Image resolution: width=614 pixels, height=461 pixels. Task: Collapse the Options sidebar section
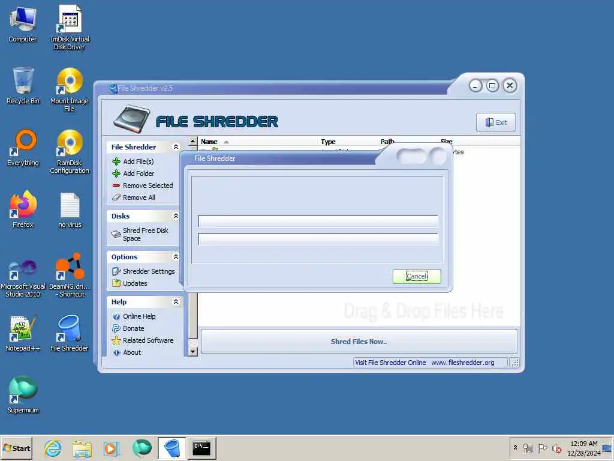coord(176,257)
